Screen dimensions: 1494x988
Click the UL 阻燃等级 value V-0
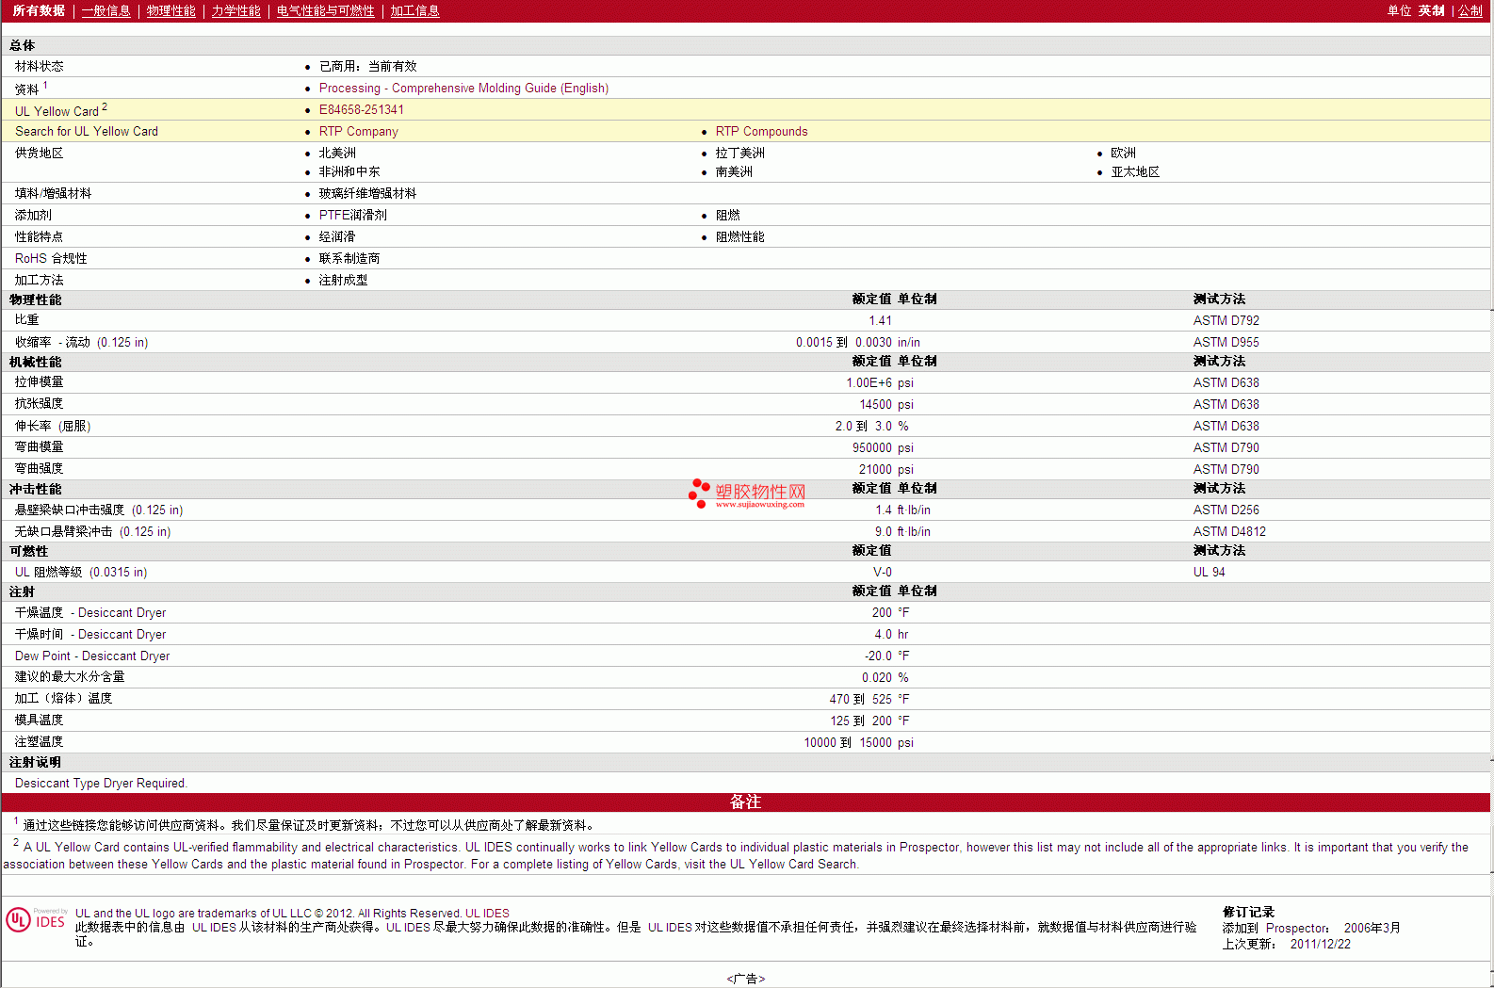[x=882, y=572]
